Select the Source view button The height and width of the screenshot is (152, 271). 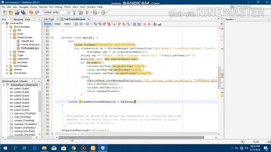[47, 24]
